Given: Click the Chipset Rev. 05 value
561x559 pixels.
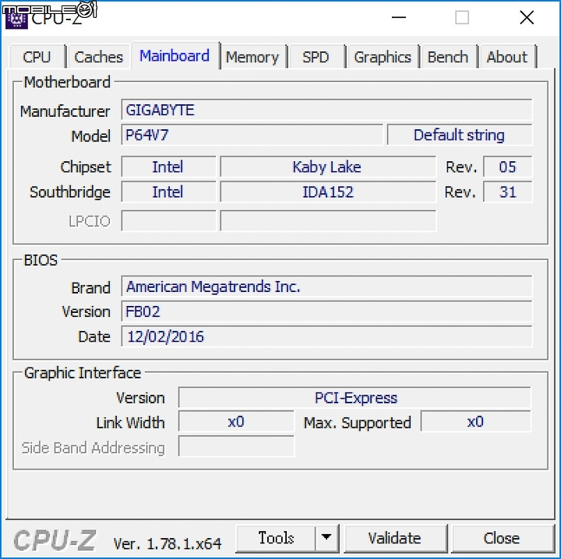Looking at the screenshot, I should pyautogui.click(x=507, y=167).
